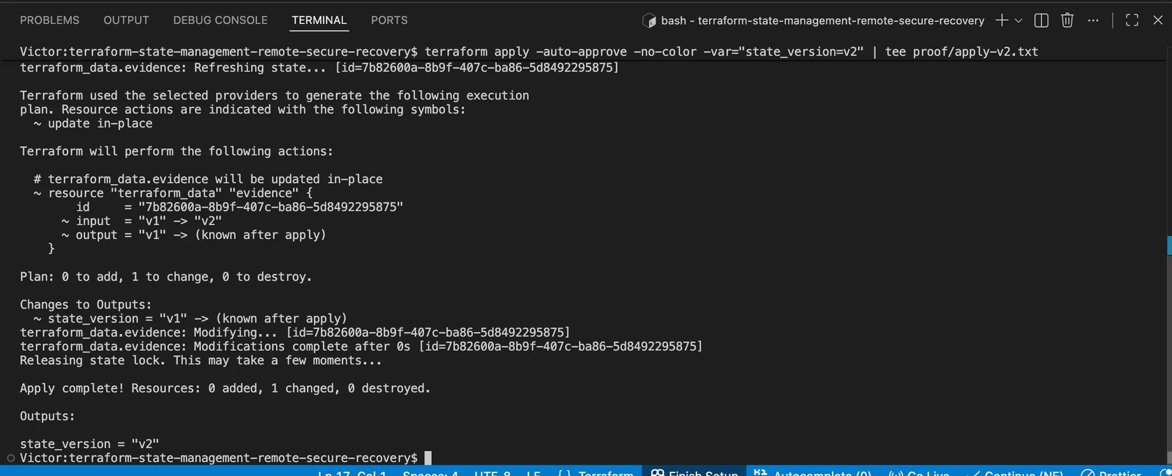Click 'Terraform will perform the following actions:'
The image size is (1172, 476).
(x=176, y=151)
